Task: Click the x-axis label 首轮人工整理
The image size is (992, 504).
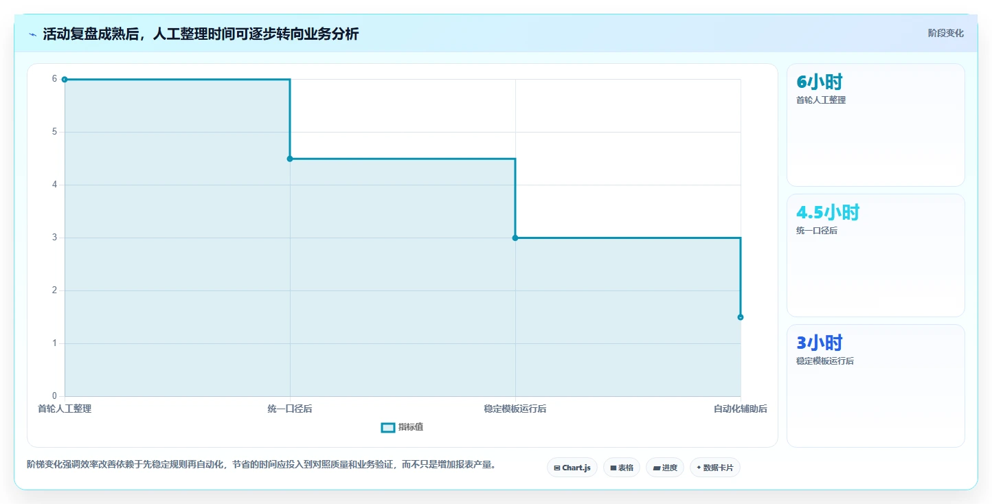Action: click(65, 409)
